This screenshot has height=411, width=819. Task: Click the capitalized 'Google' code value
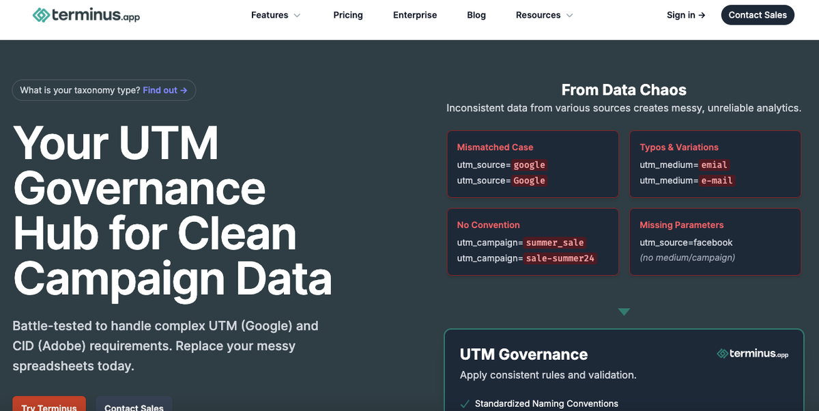point(530,180)
